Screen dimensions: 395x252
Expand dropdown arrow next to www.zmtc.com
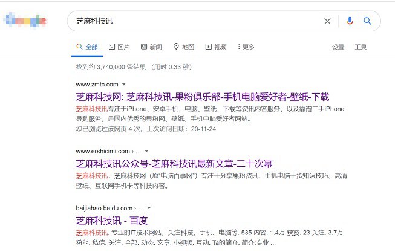tap(123, 85)
